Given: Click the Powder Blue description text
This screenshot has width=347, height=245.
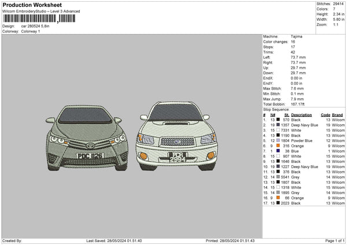Looking at the screenshot, I should click(302, 140).
